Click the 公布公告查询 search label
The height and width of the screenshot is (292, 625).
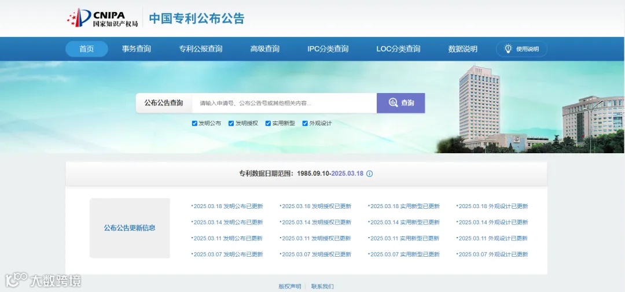[x=164, y=103]
